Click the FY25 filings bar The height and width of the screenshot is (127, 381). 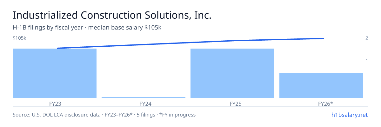pyautogui.click(x=232, y=73)
